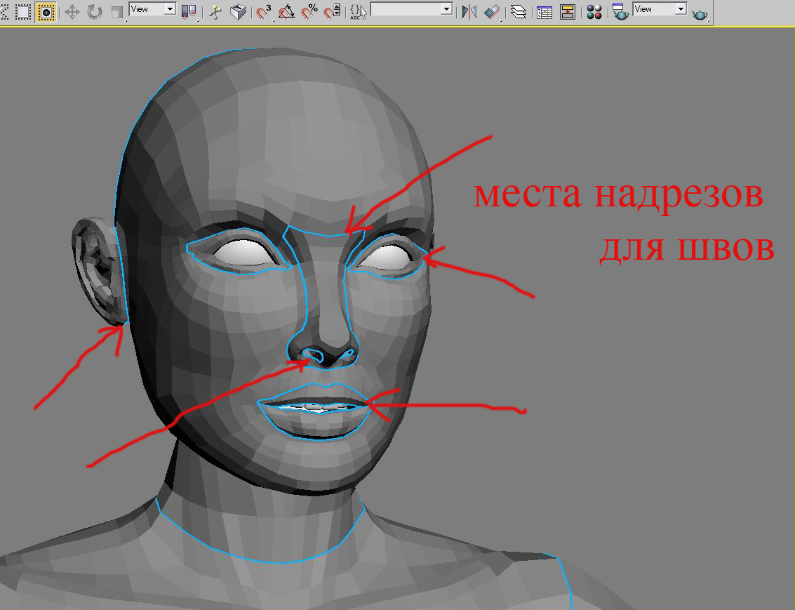The image size is (795, 610).
Task: Toggle Percent Snap
Action: [309, 12]
